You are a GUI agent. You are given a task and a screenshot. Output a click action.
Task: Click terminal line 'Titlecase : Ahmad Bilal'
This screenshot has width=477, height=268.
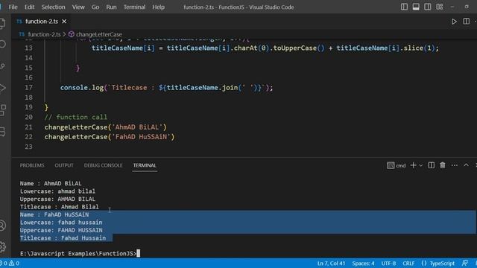tap(60, 207)
